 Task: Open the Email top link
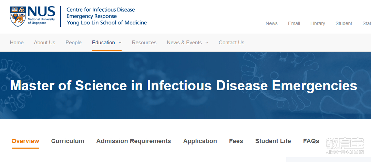point(294,23)
